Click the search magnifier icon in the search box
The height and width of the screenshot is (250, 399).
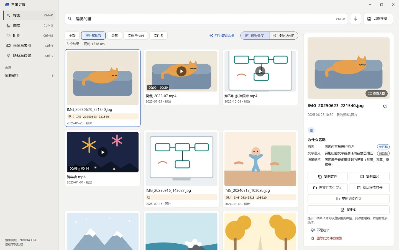(x=70, y=19)
